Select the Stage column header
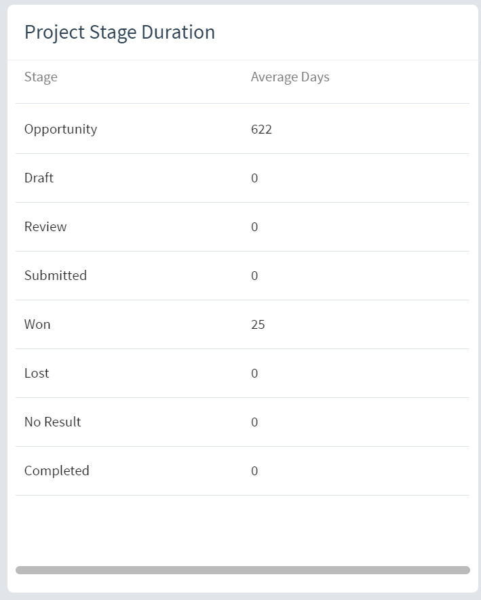 click(x=41, y=77)
